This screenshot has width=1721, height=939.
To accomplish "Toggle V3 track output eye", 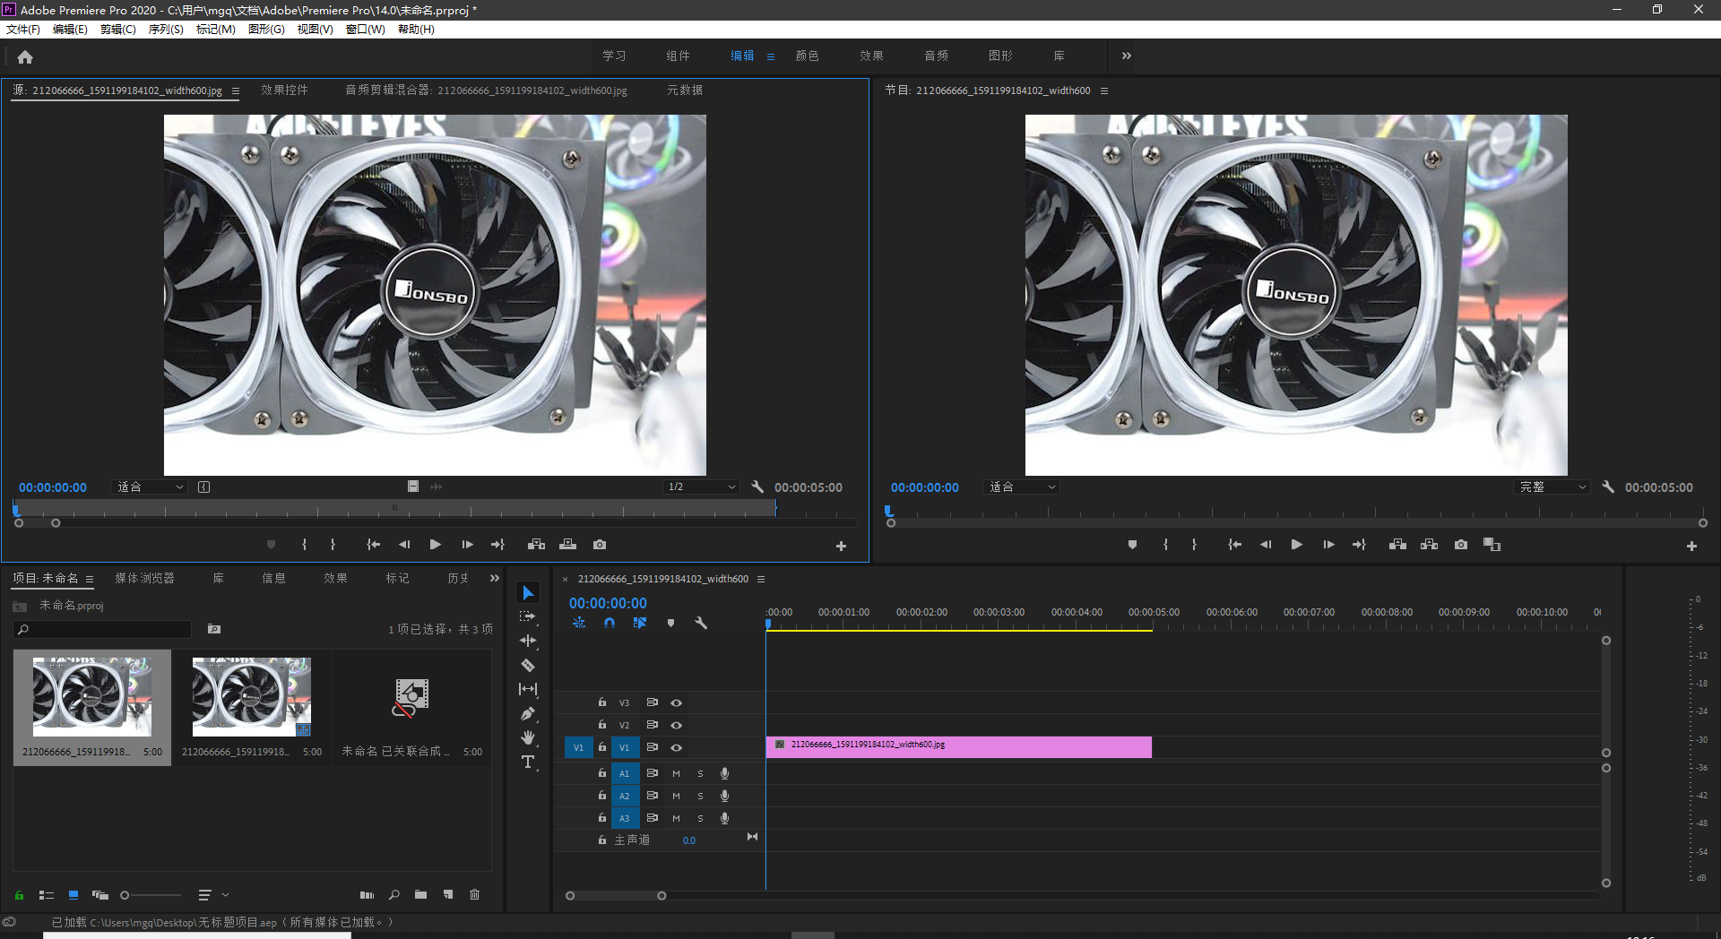I will pos(677,702).
